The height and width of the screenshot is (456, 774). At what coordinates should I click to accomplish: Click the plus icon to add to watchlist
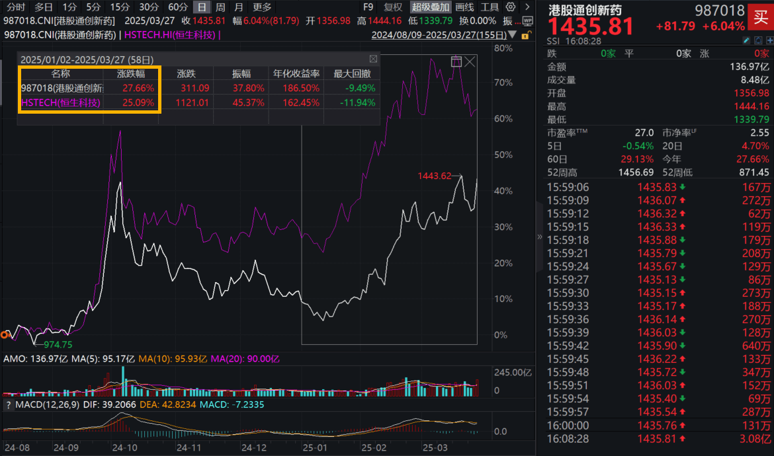770,39
